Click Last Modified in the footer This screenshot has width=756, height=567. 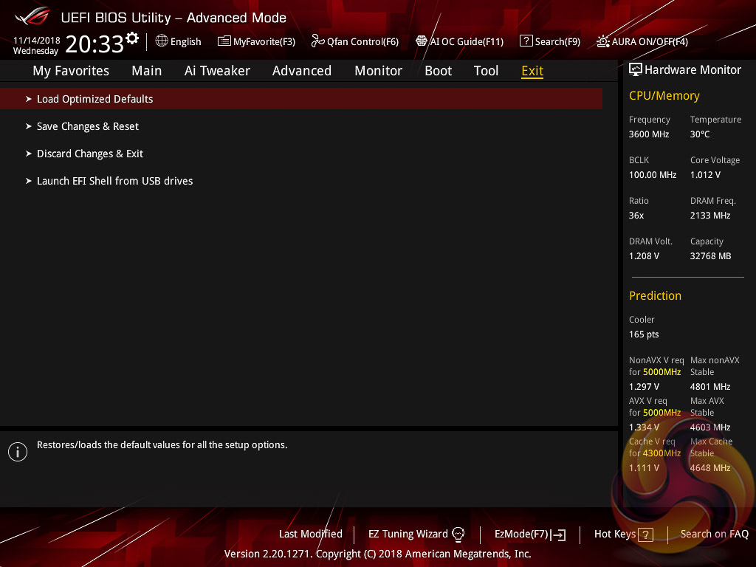(x=311, y=535)
